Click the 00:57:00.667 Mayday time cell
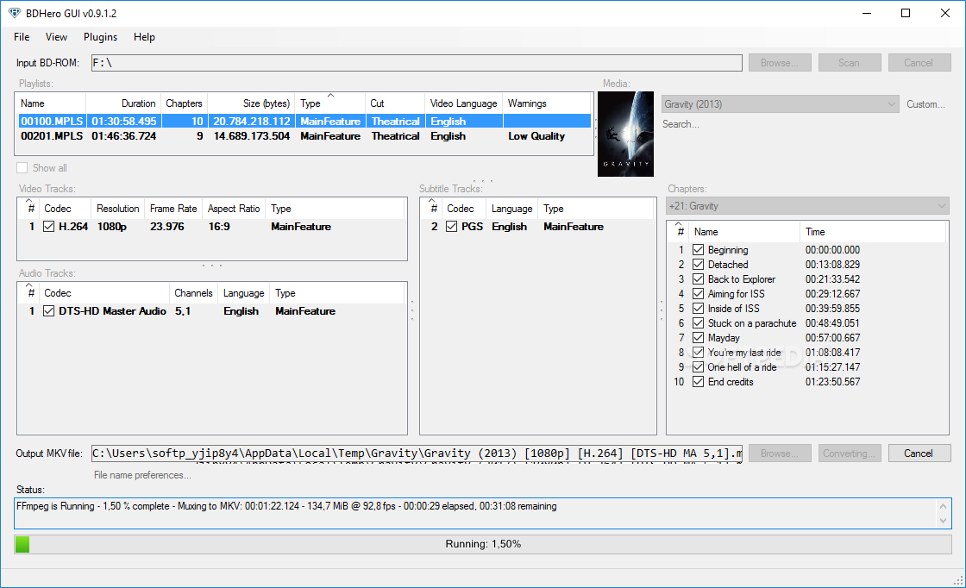Screen dimensions: 966x588 [x=832, y=338]
